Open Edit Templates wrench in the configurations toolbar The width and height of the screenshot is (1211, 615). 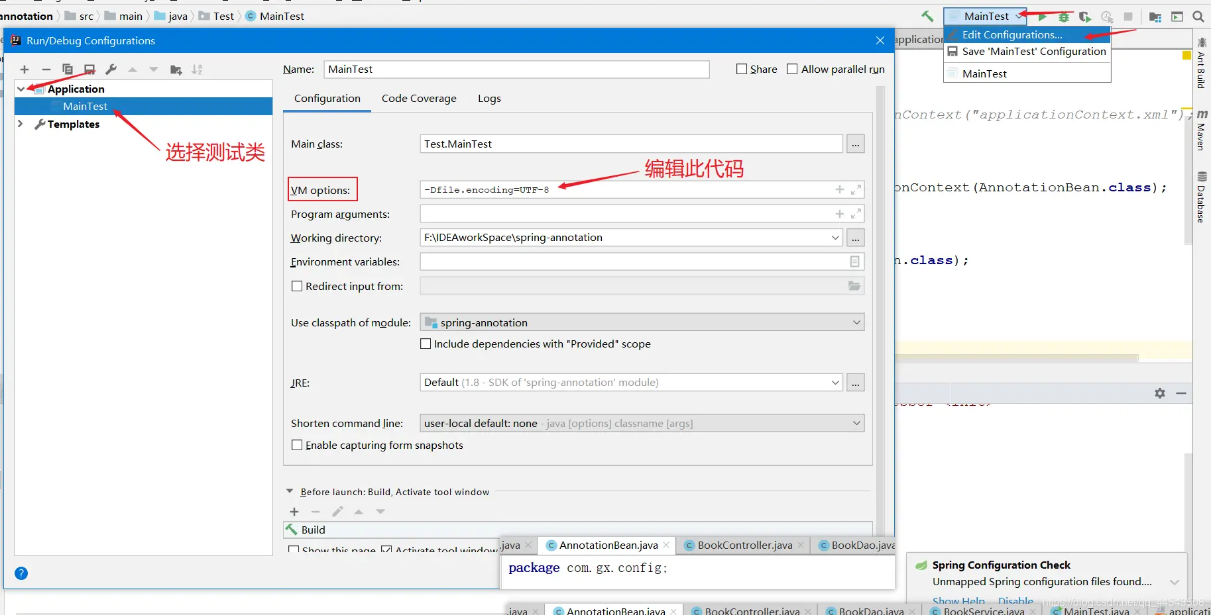(x=111, y=70)
